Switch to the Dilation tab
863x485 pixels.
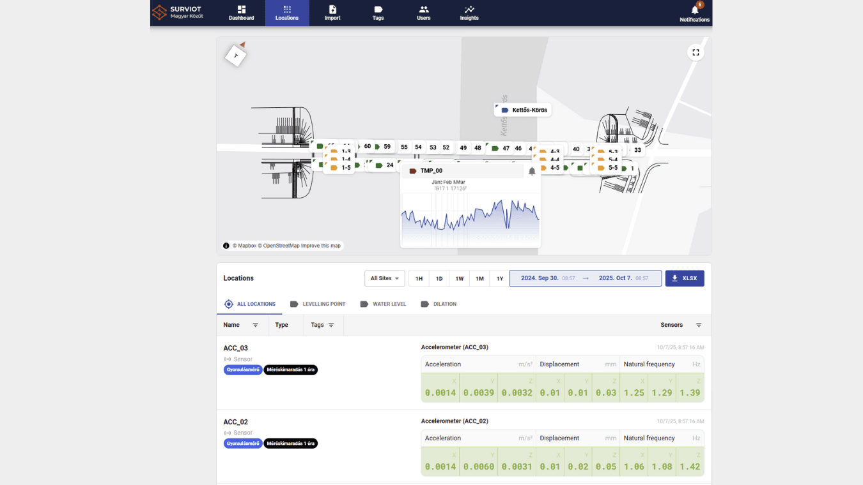[439, 304]
